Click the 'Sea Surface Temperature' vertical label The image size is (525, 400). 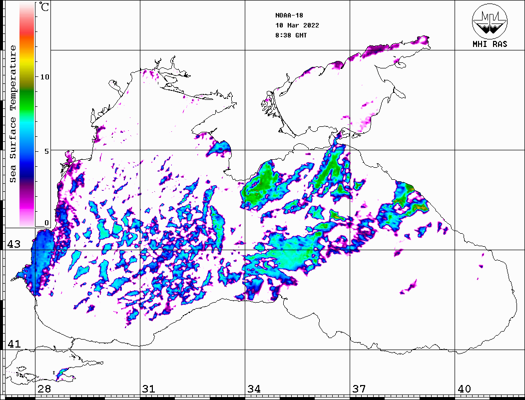coord(13,114)
